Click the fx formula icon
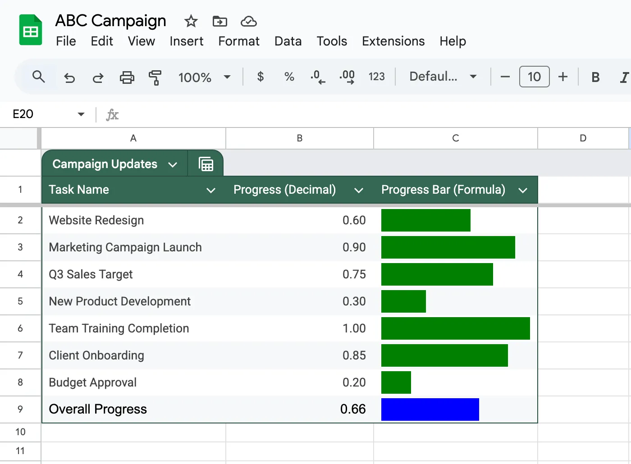This screenshot has height=464, width=631. [112, 115]
